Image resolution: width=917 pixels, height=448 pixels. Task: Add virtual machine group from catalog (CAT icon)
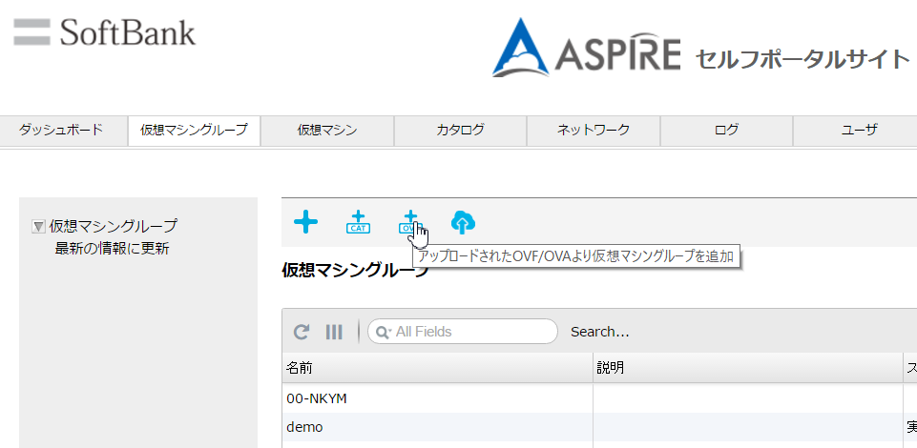[358, 222]
